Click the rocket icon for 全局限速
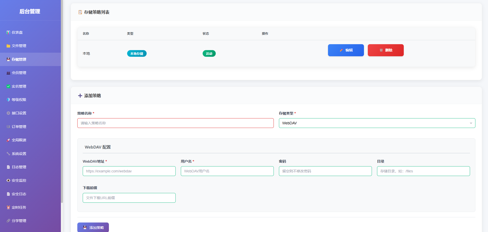The image size is (488, 232). pos(8,140)
